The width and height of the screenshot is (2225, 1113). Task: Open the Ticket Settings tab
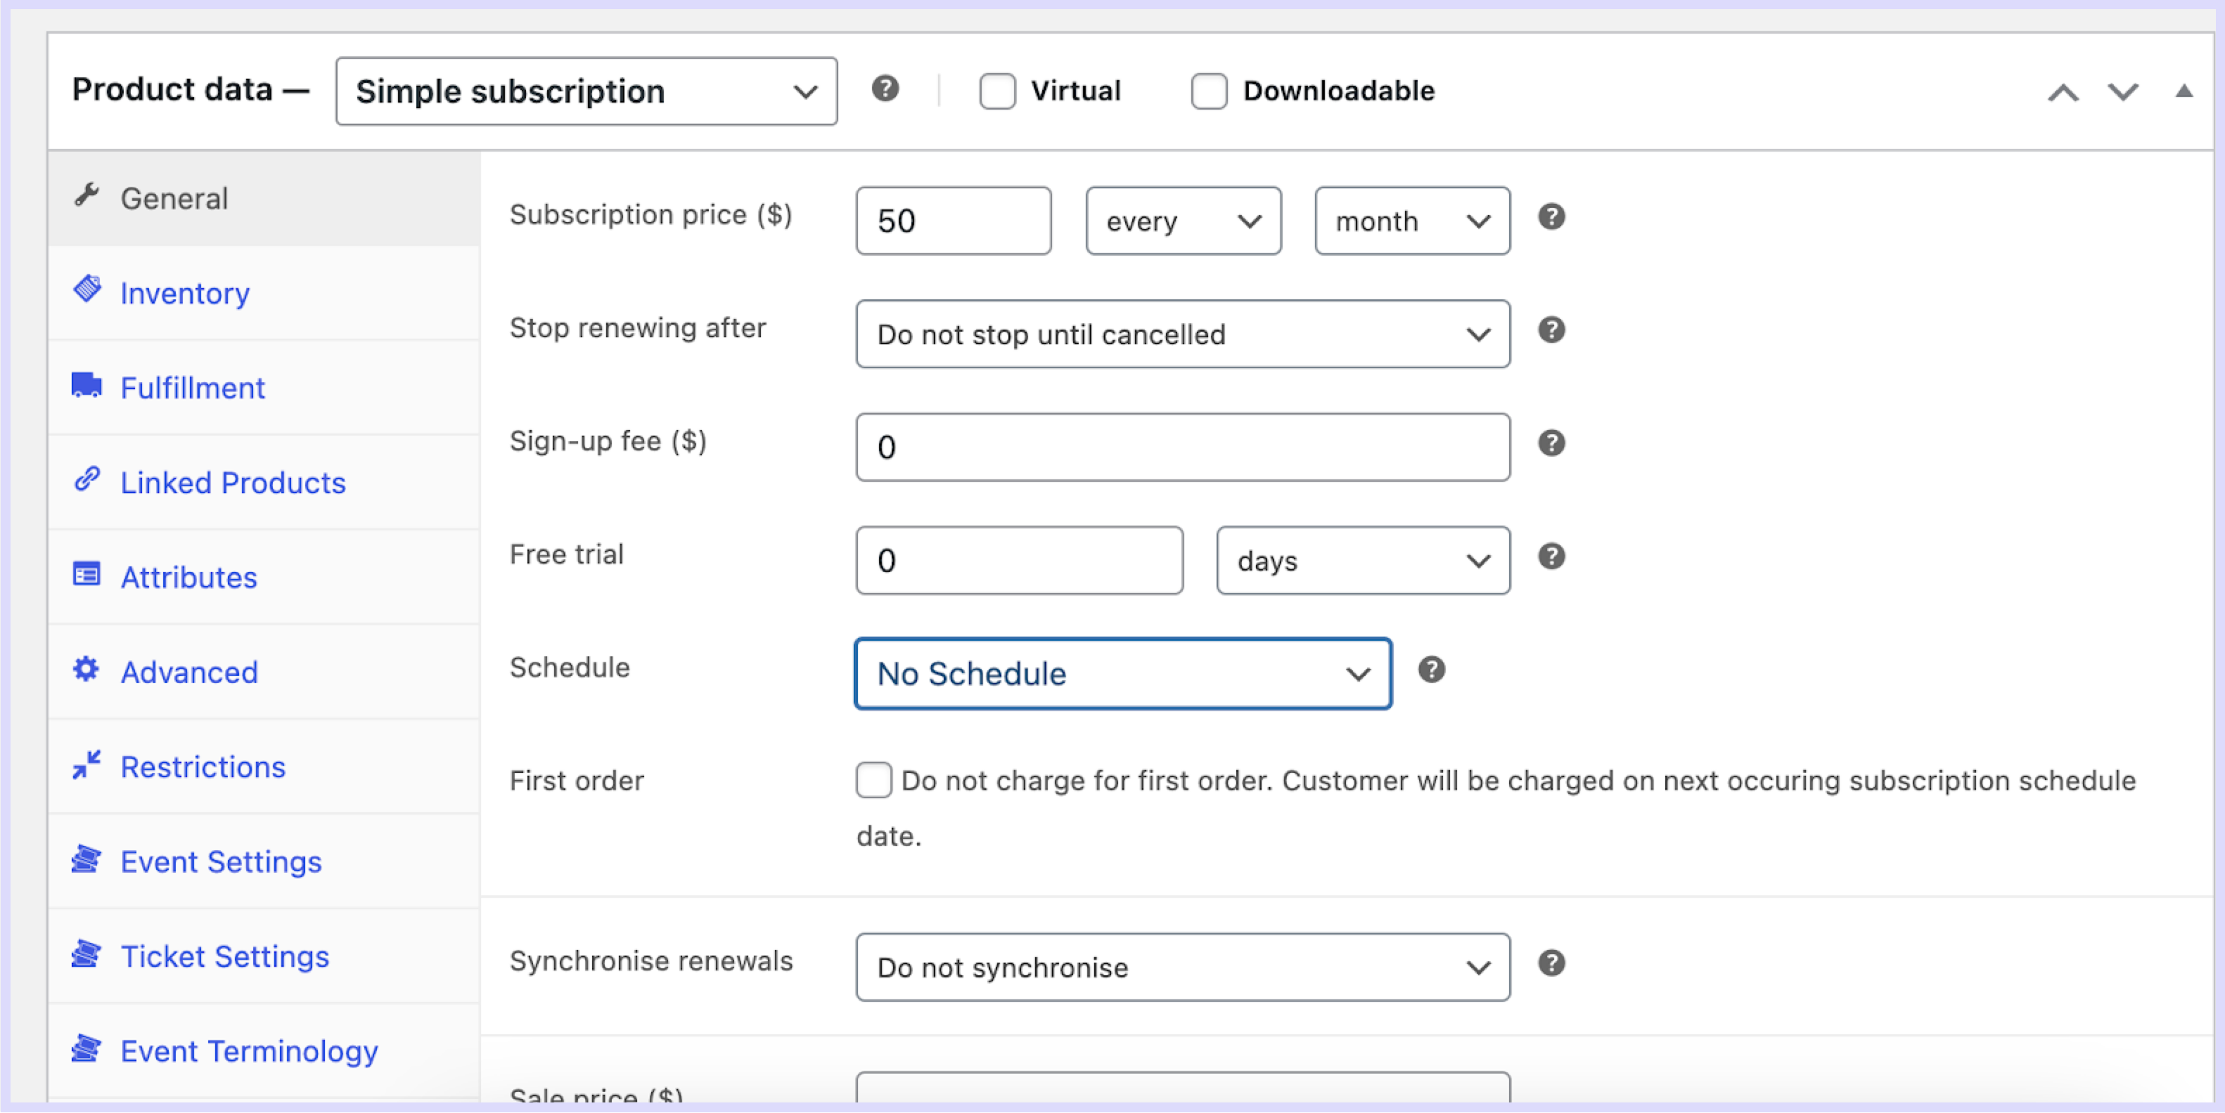point(264,958)
